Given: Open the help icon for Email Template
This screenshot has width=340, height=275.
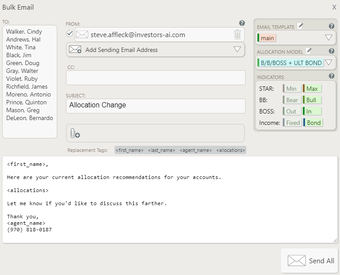Looking at the screenshot, I should [x=331, y=26].
